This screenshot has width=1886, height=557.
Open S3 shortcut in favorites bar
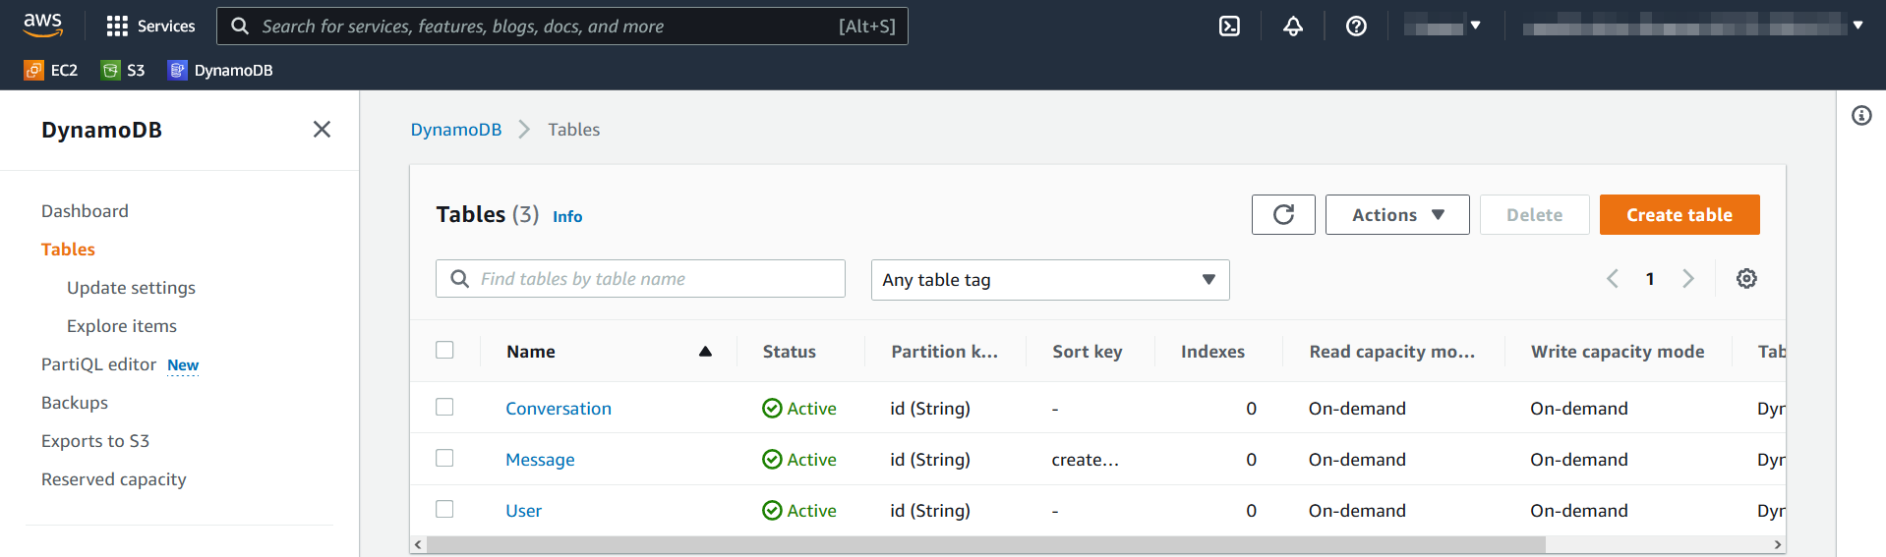click(x=123, y=70)
